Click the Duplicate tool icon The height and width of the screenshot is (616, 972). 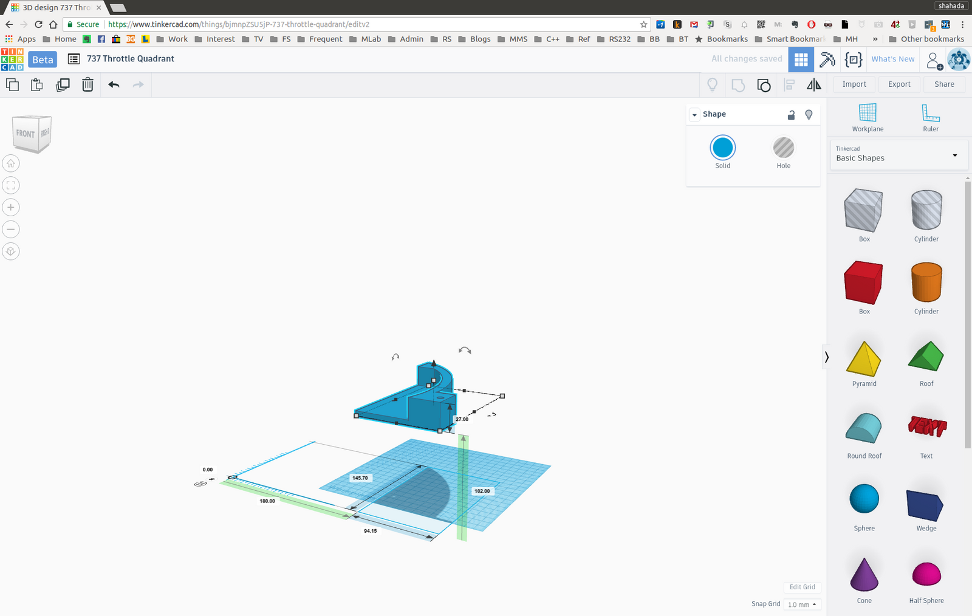tap(63, 84)
